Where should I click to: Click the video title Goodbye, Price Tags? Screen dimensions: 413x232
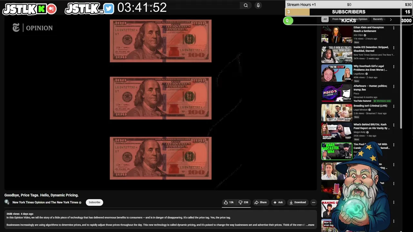41,195
